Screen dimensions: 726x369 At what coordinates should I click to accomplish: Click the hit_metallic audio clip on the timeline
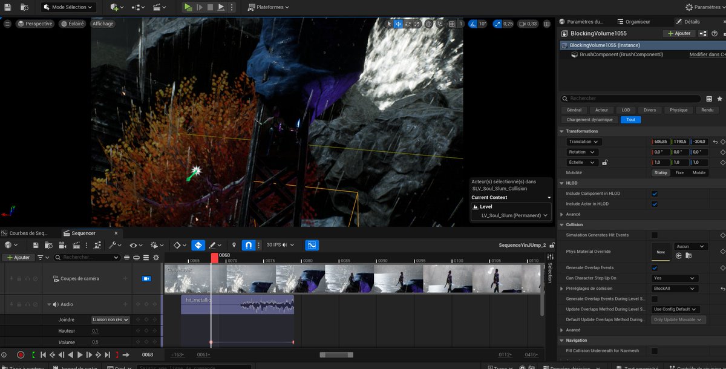coord(237,305)
